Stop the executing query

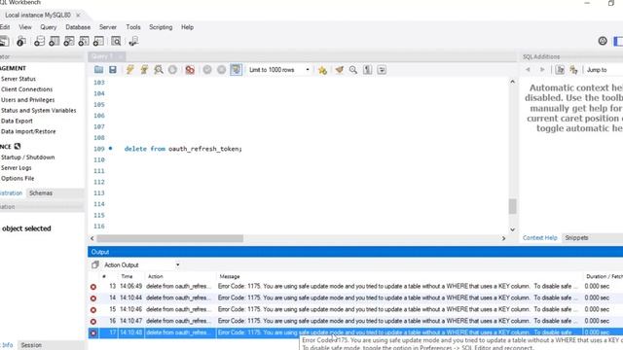(x=172, y=70)
